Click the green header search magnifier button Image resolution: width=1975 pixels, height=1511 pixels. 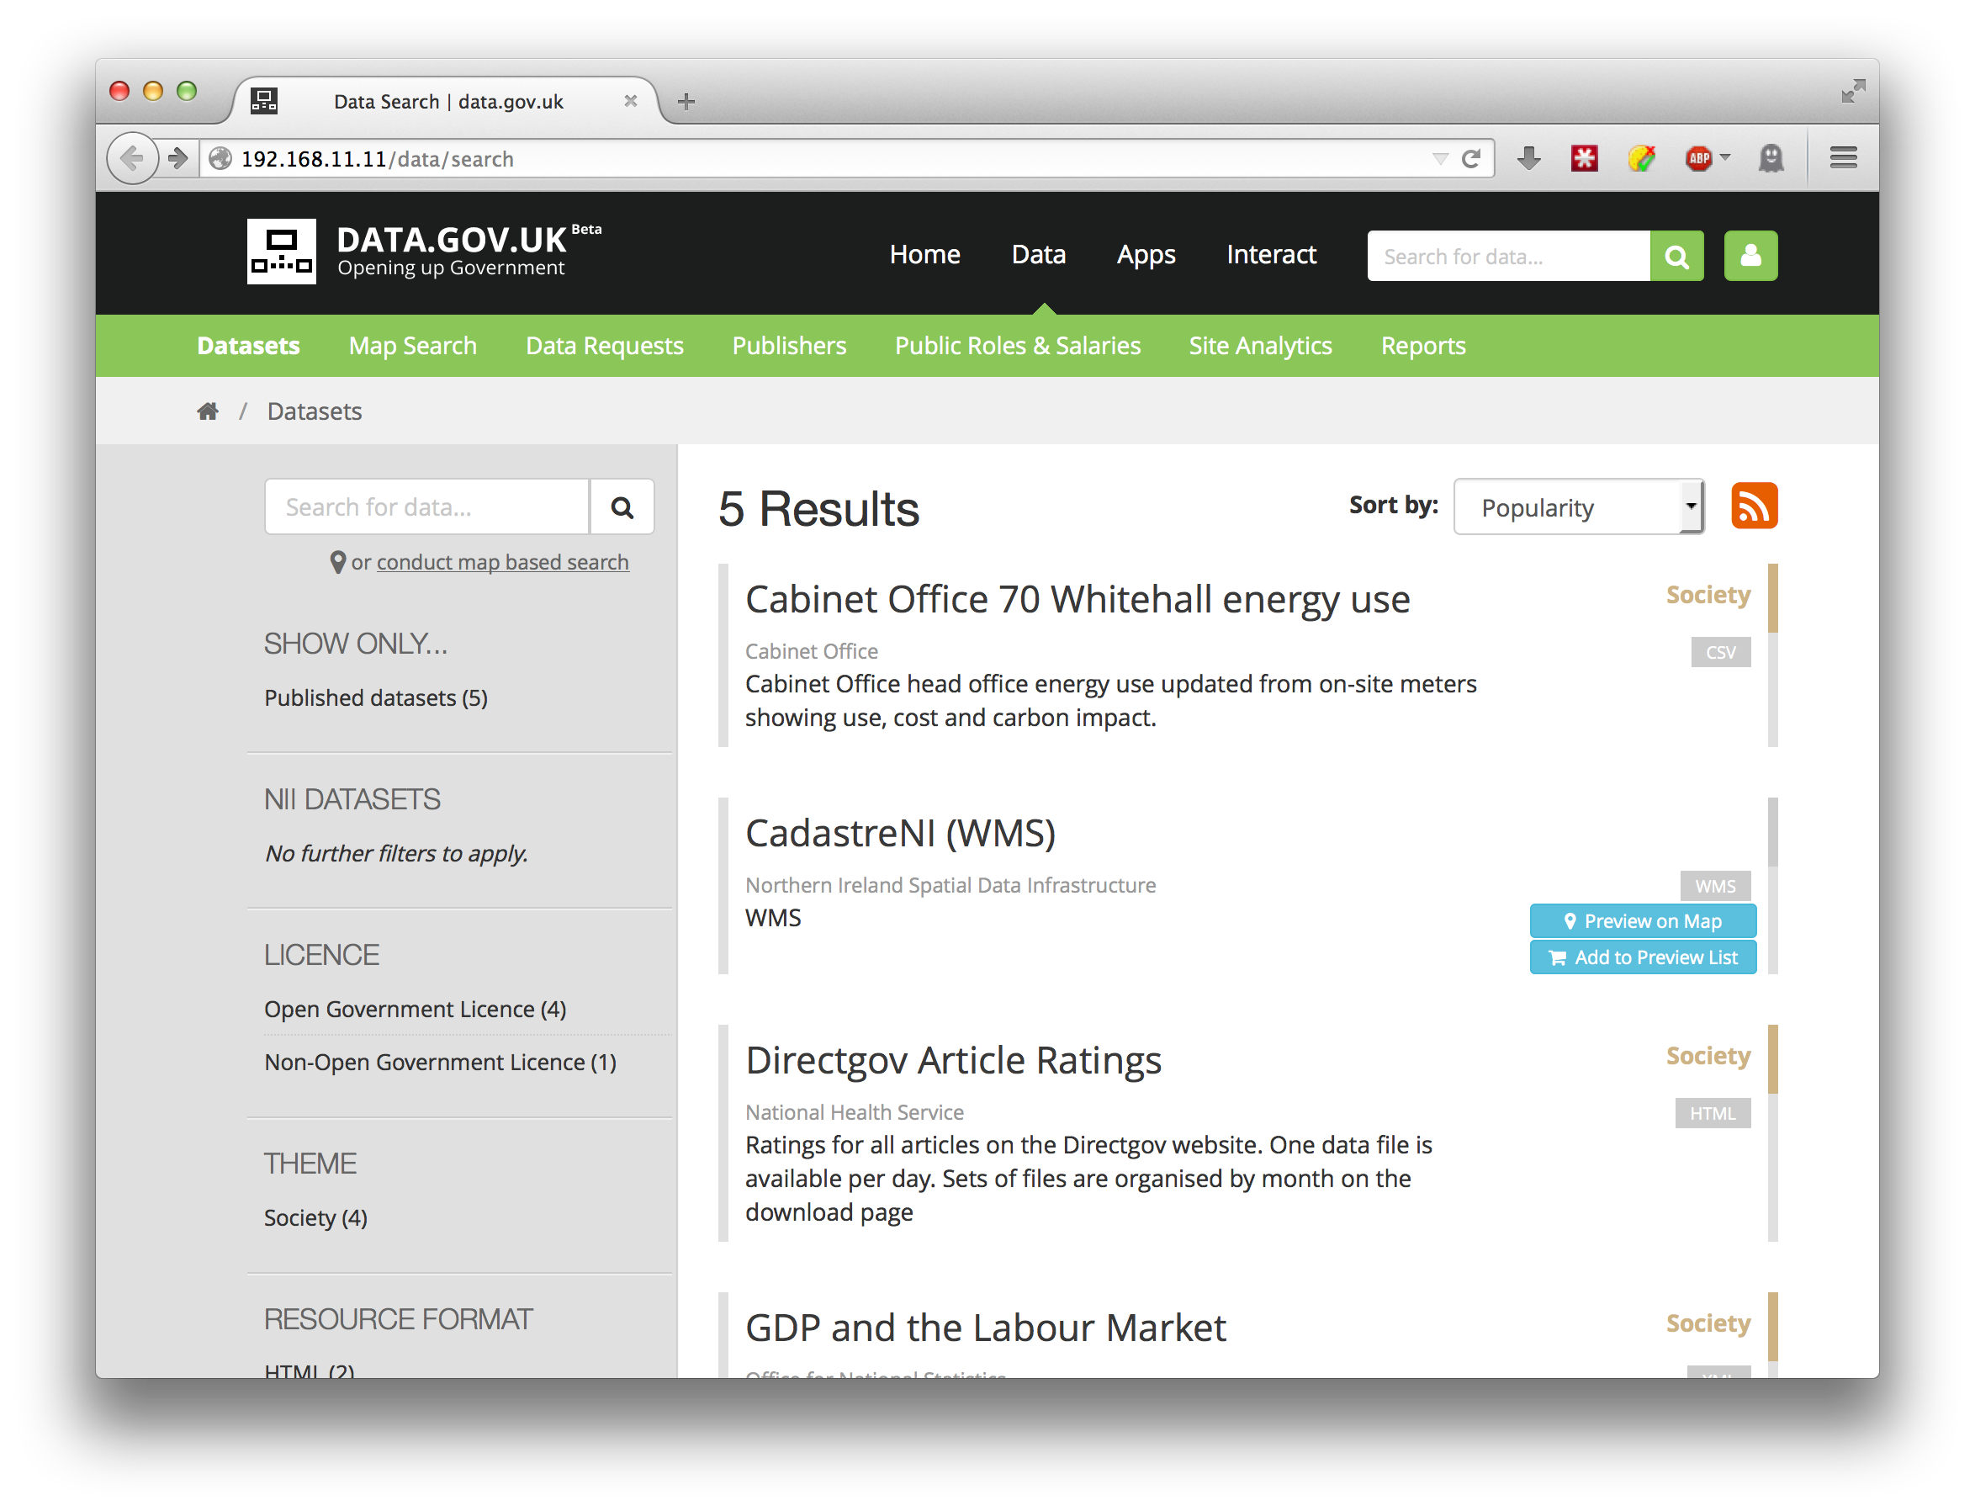1676,257
